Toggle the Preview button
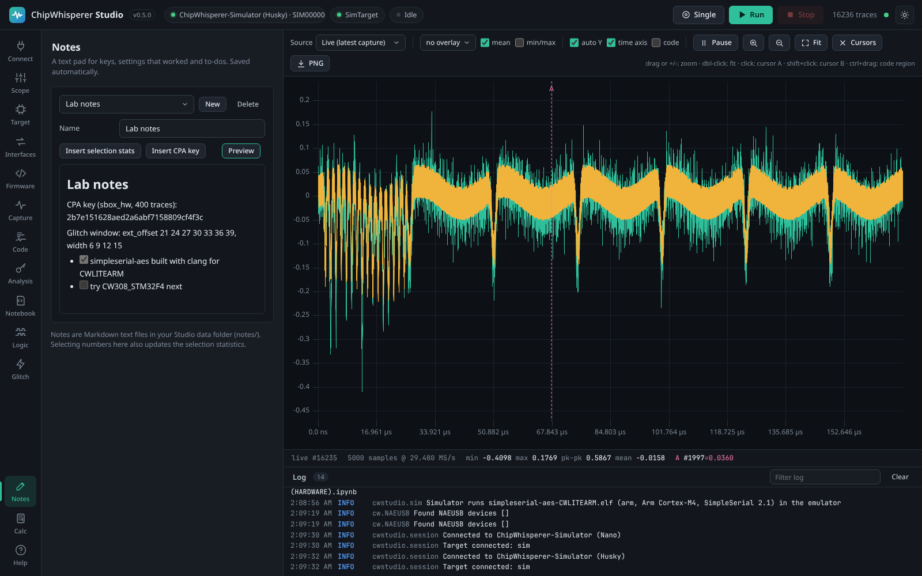Screen dimensions: 922x576 241,151
